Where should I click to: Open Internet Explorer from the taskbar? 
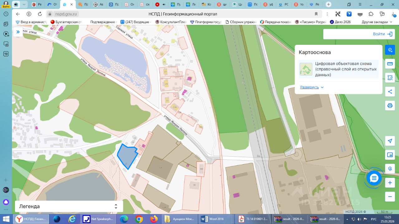coord(72,219)
